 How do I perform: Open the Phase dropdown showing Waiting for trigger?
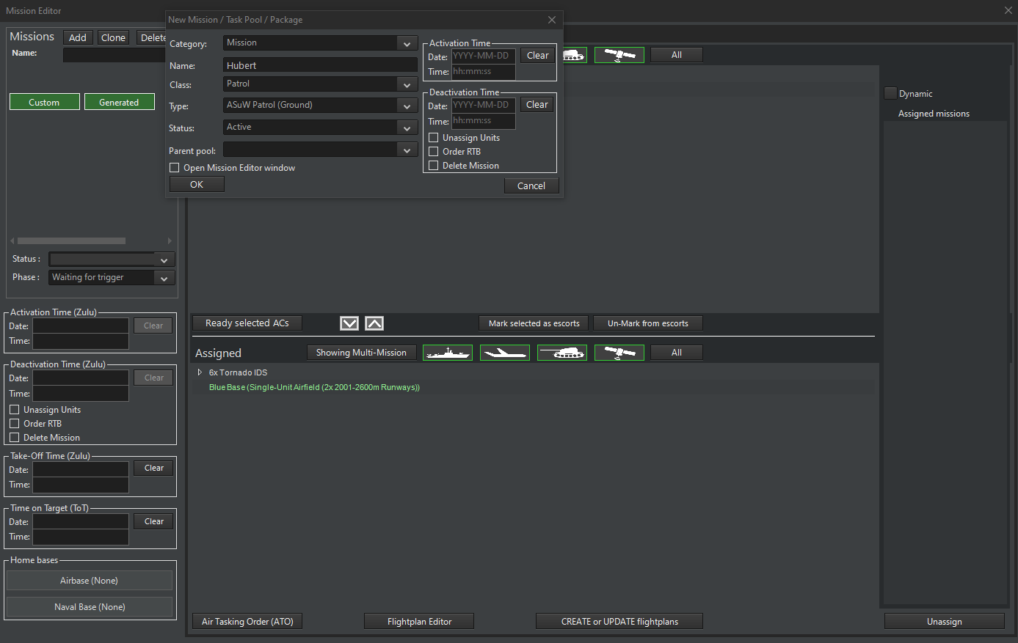tap(112, 278)
